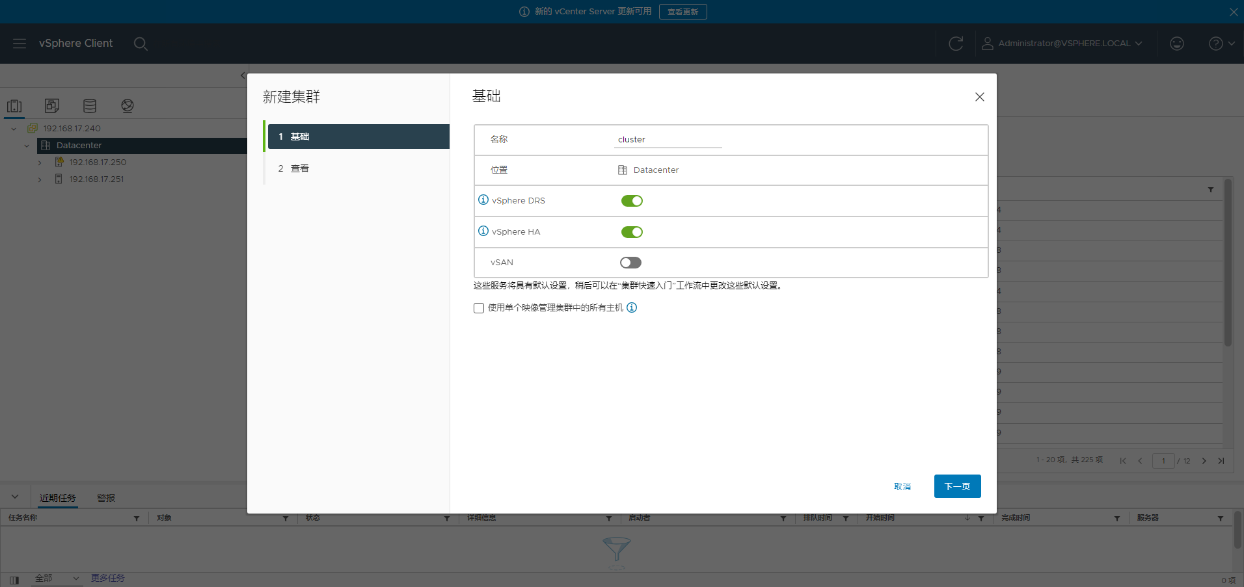Enable the vSAN toggle
Viewport: 1244px width, 587px height.
click(x=630, y=263)
